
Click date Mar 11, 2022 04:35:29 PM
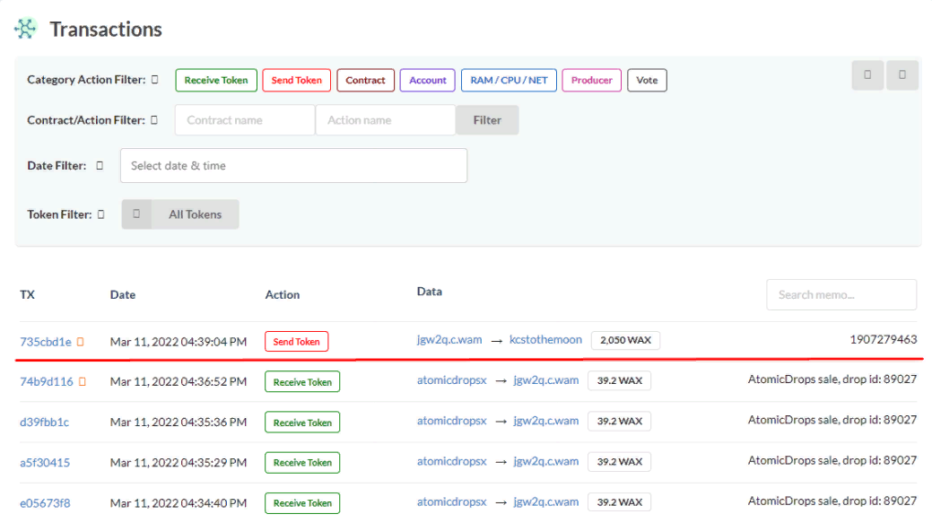(179, 462)
